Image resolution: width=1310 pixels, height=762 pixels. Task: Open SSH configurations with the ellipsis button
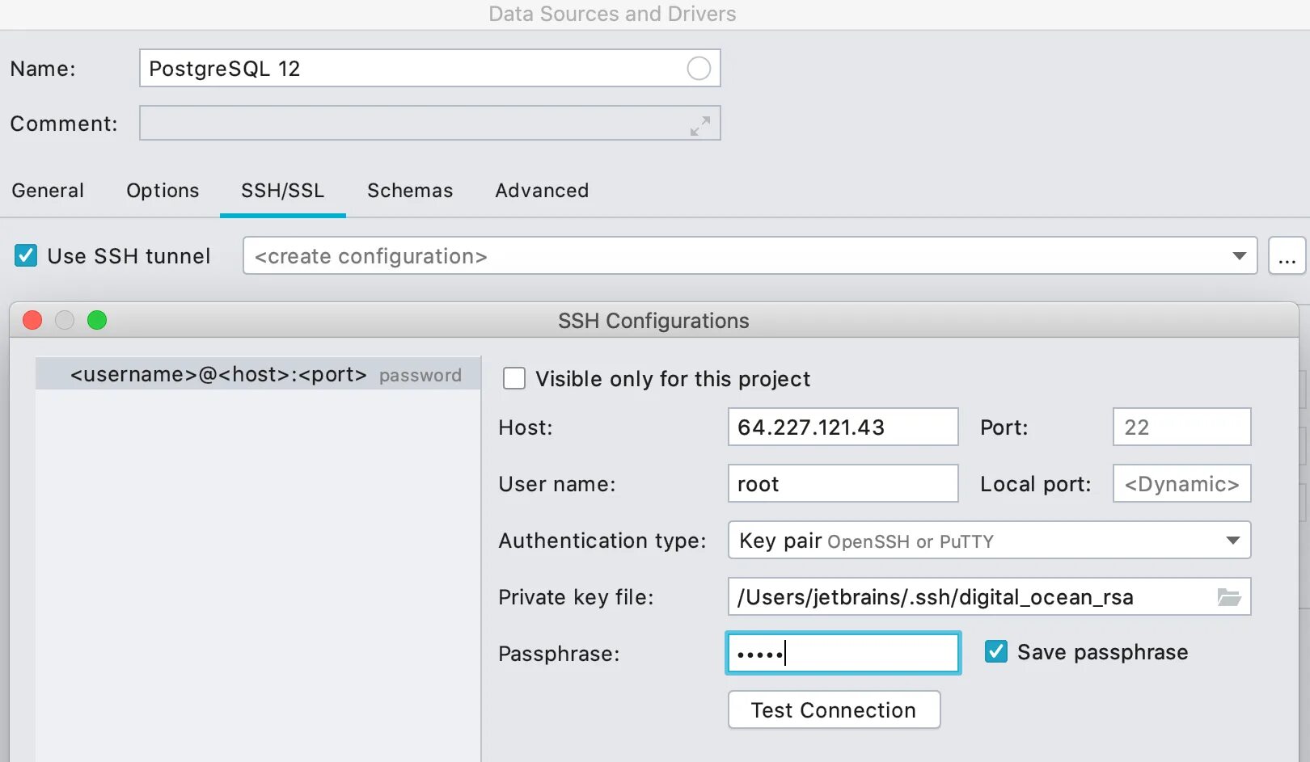tap(1287, 257)
